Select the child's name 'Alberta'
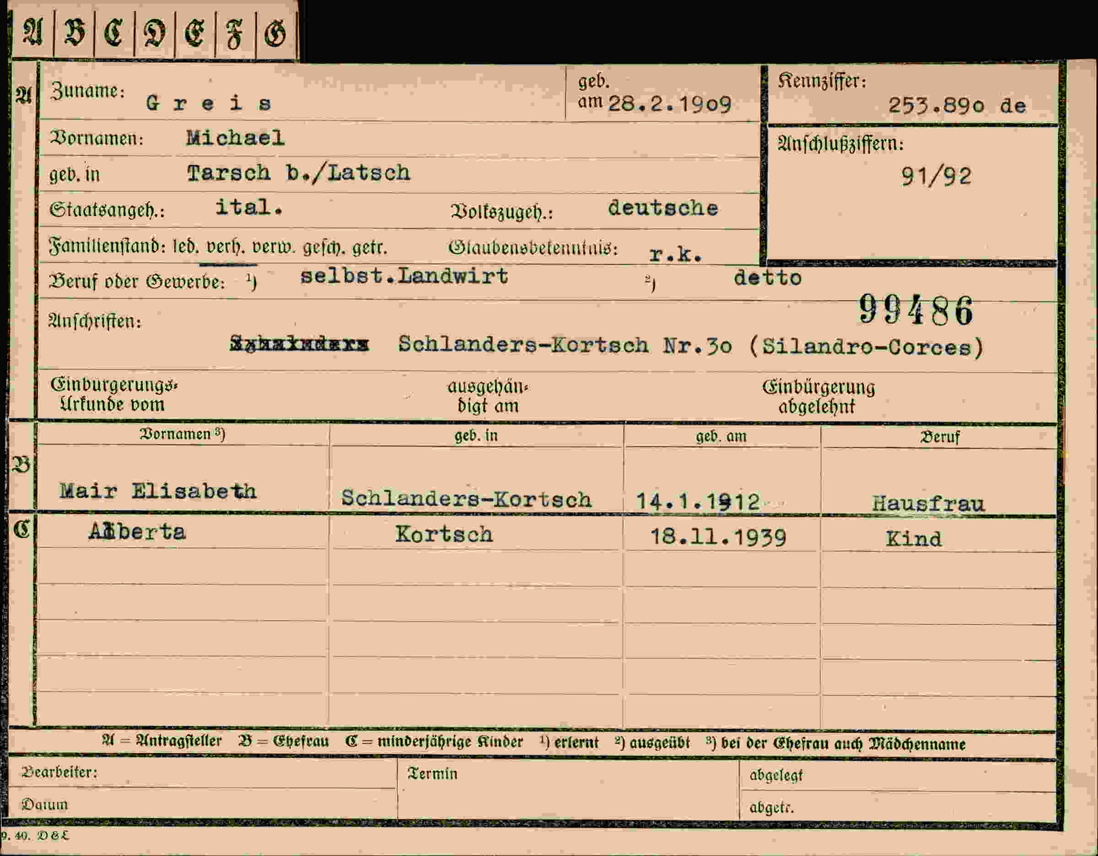 [x=137, y=531]
